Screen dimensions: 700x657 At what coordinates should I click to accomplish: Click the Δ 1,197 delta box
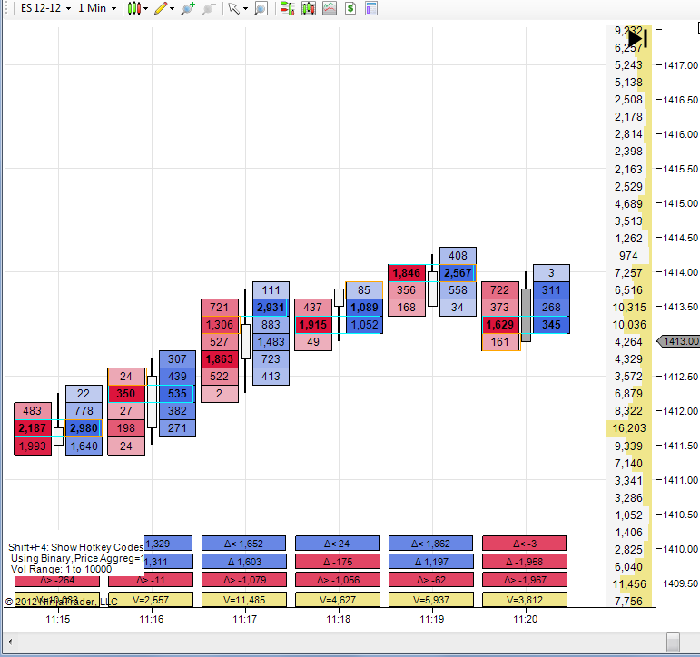coord(430,562)
